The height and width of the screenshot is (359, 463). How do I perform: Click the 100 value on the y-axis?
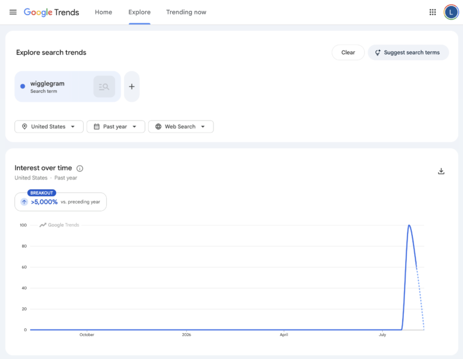click(x=23, y=225)
